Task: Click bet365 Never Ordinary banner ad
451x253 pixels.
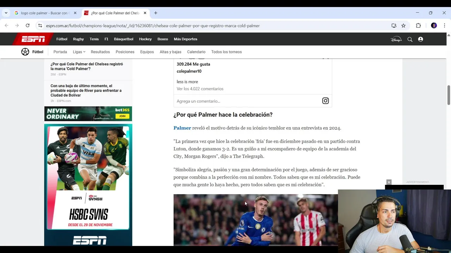Action: tap(88, 113)
